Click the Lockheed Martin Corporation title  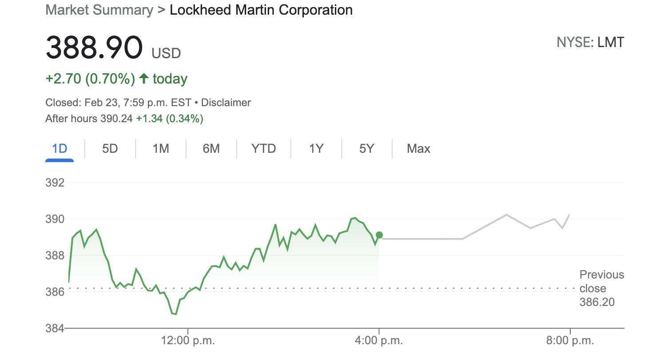pyautogui.click(x=261, y=10)
